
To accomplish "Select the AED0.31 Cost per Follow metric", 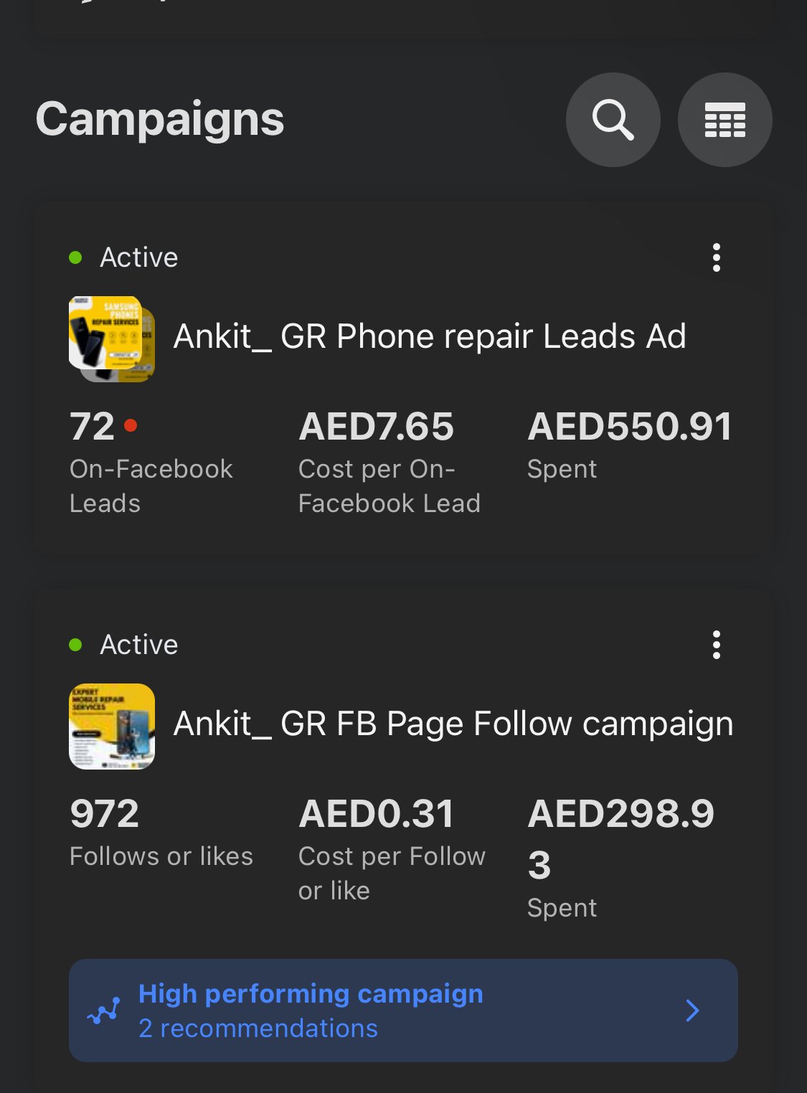I will (x=377, y=814).
